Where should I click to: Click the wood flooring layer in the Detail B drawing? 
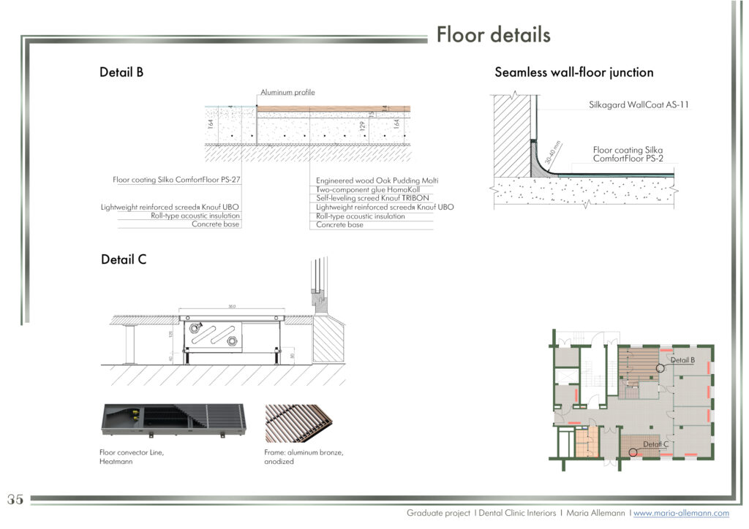point(334,110)
